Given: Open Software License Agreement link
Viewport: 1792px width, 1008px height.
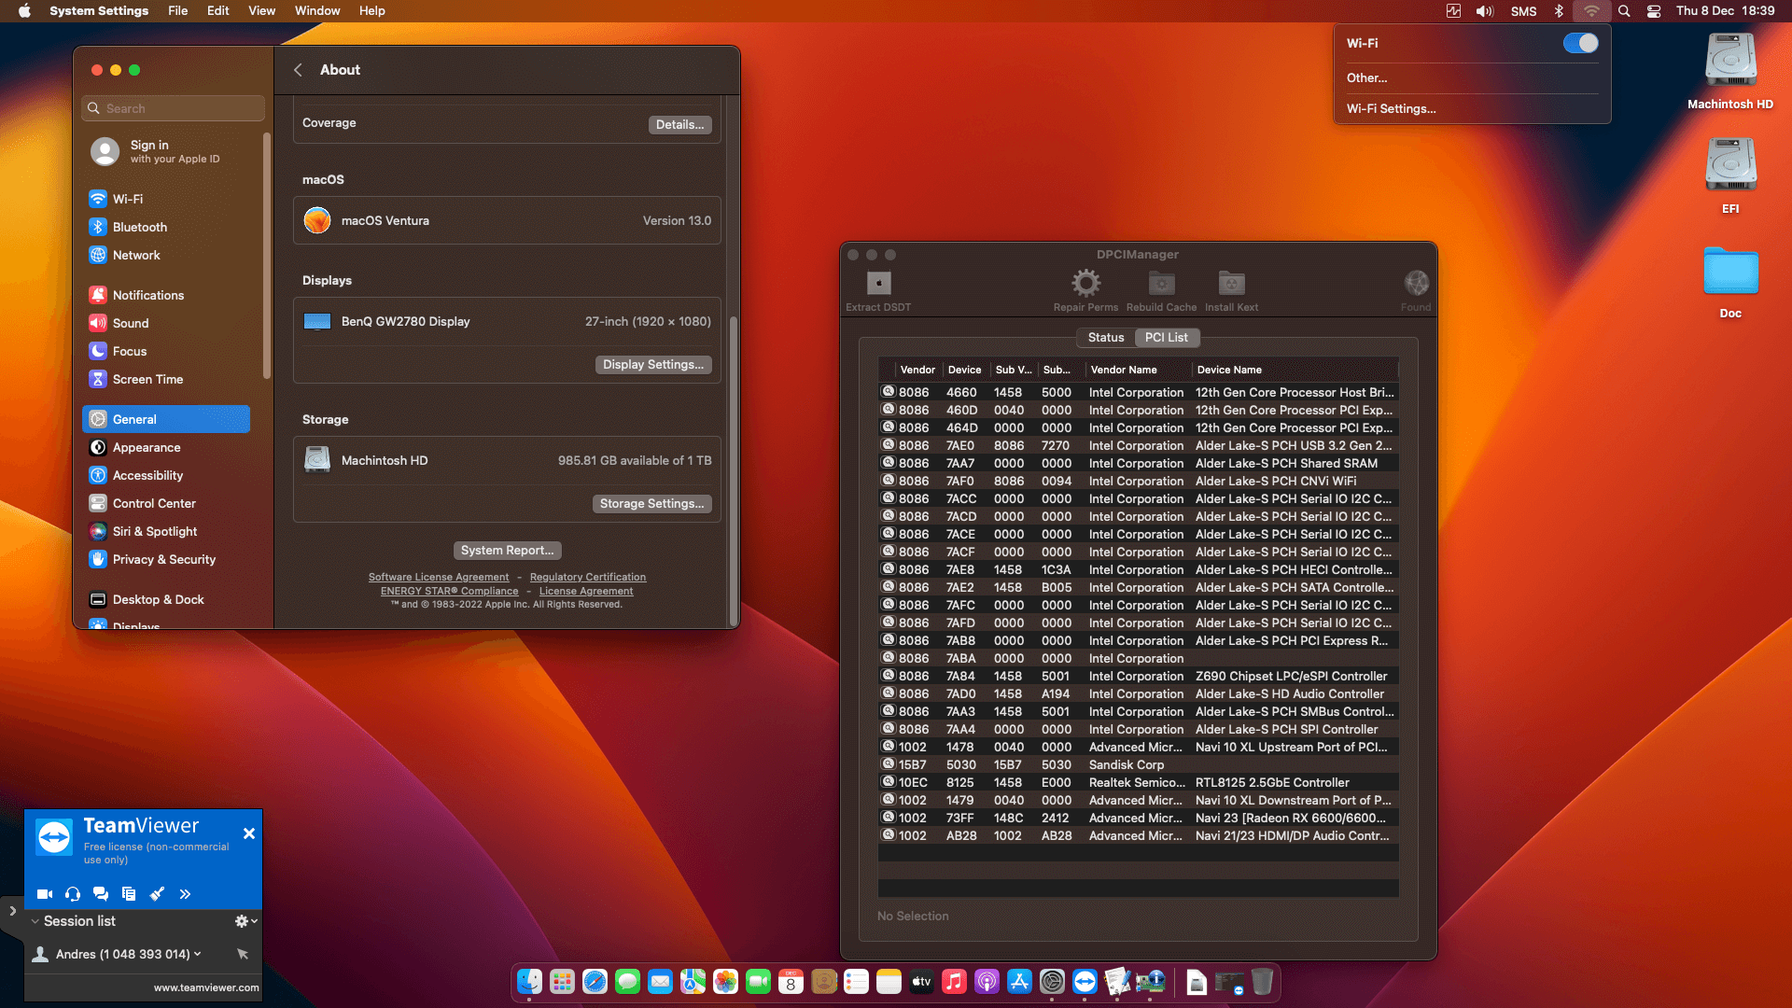Looking at the screenshot, I should pyautogui.click(x=439, y=578).
